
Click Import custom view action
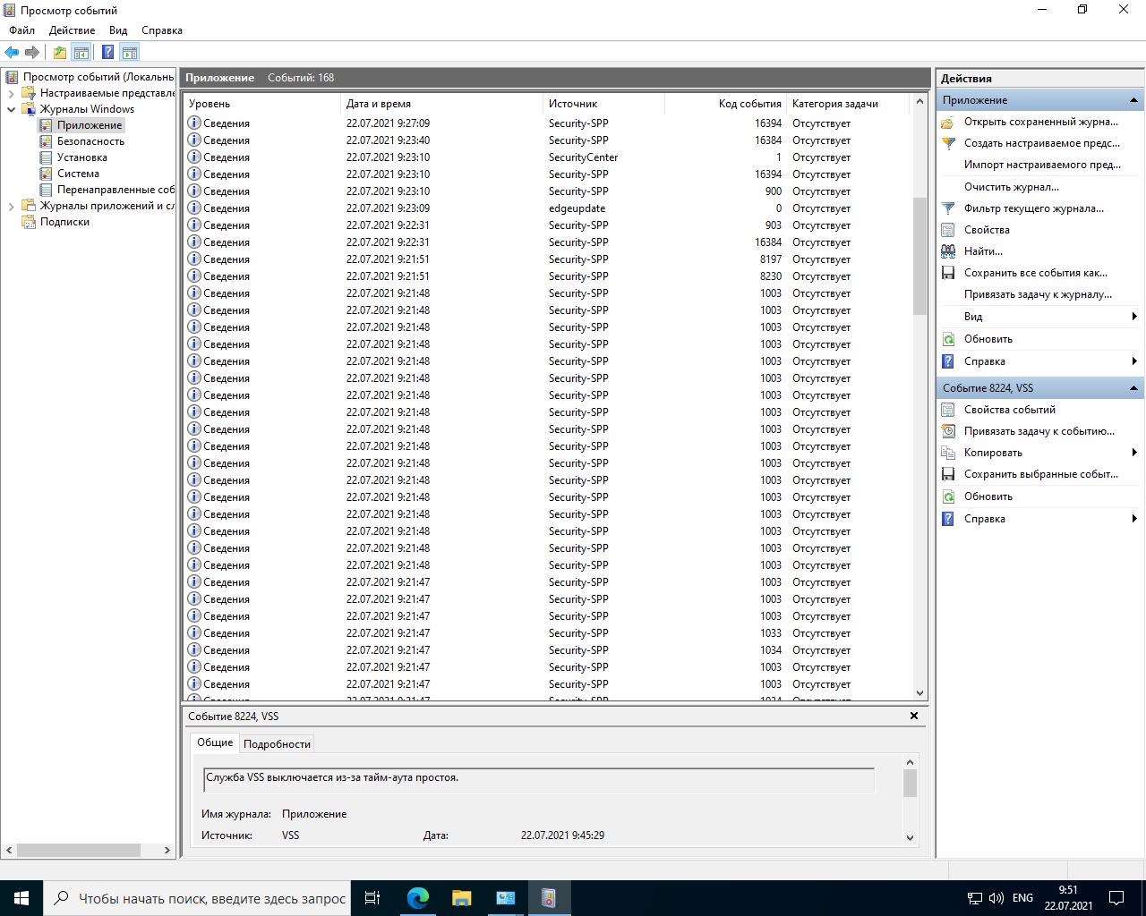(1041, 165)
